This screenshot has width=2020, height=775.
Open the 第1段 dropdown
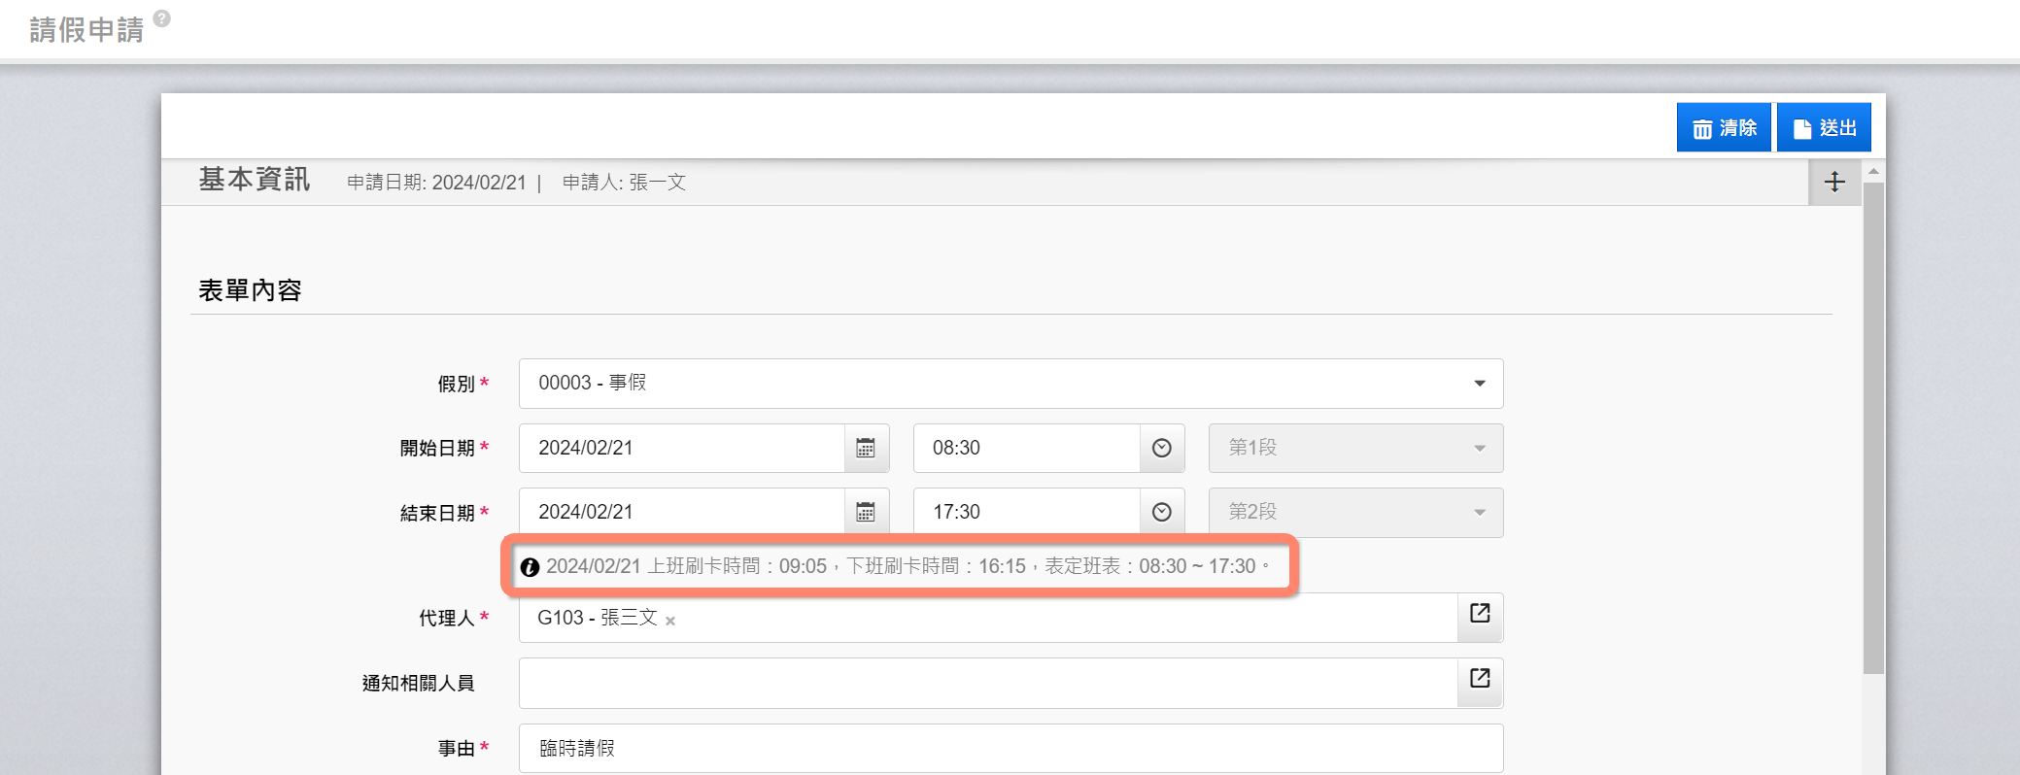click(x=1355, y=448)
